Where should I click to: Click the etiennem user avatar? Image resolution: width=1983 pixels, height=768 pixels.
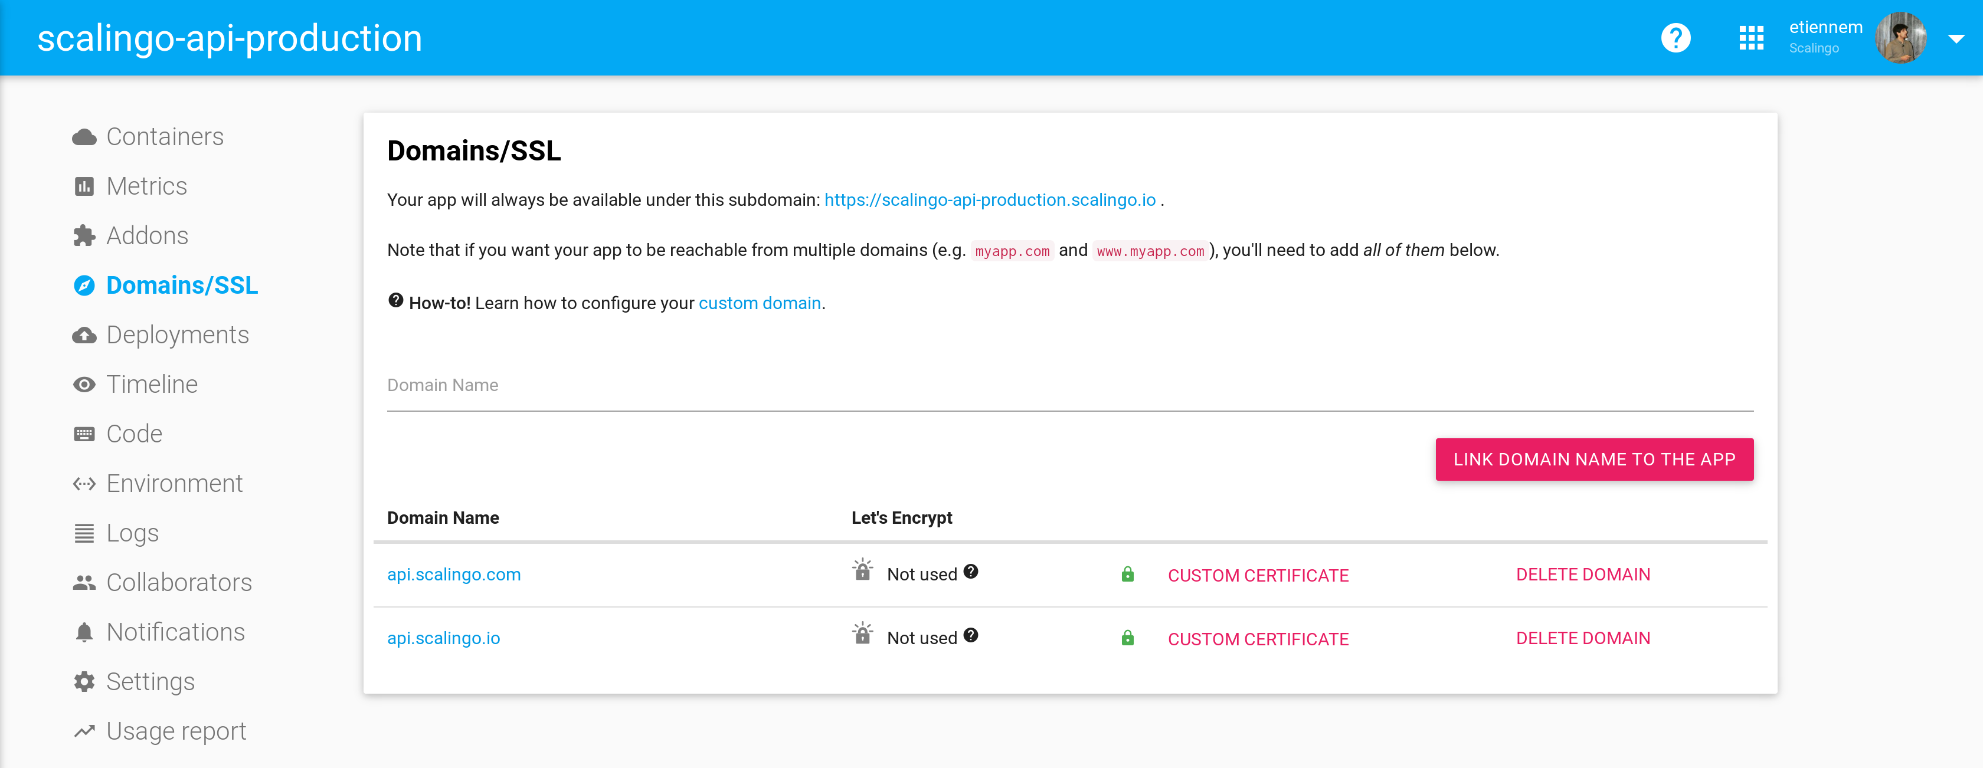point(1900,38)
